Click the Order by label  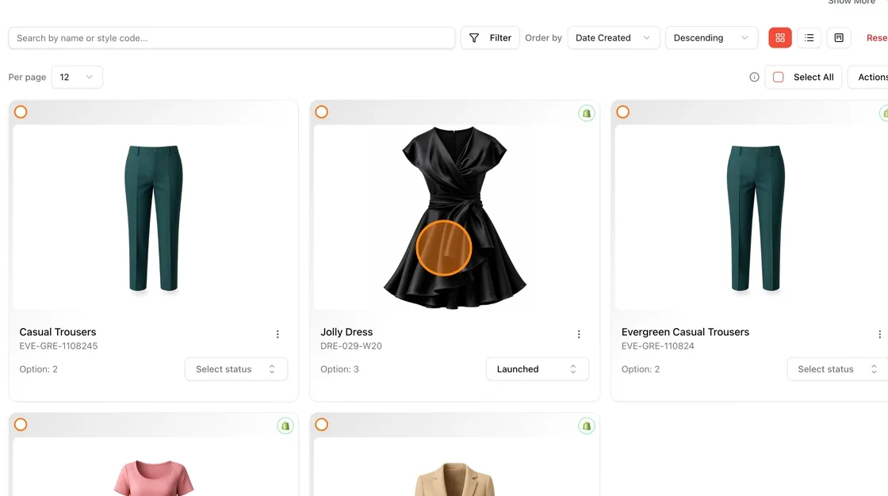coord(543,38)
